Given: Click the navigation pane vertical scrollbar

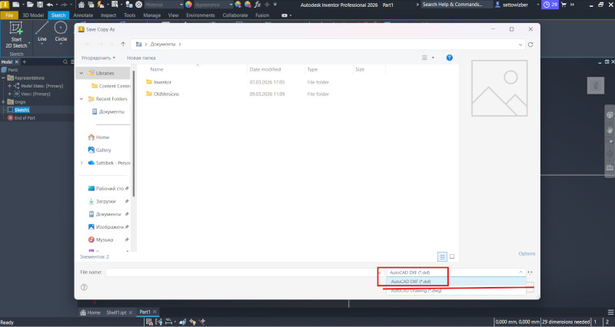Looking at the screenshot, I should click(134, 133).
